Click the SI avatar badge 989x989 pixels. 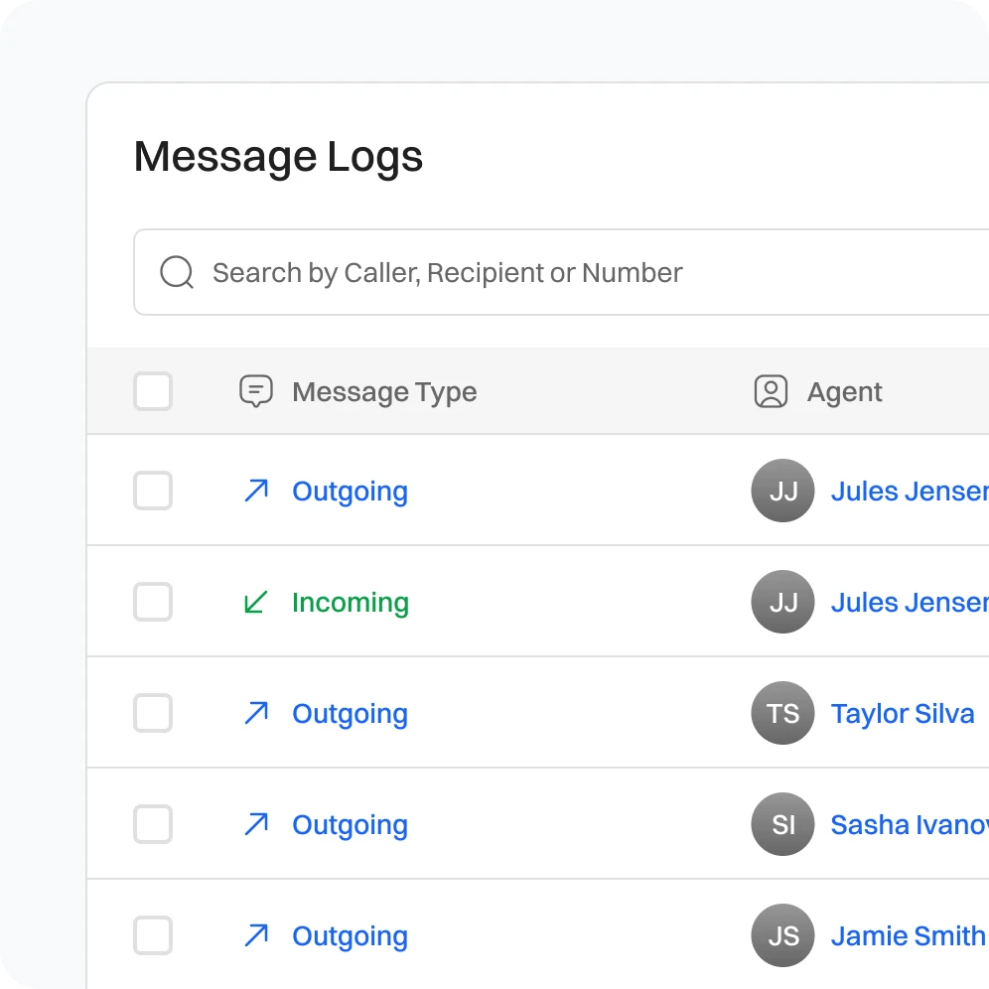click(x=782, y=824)
